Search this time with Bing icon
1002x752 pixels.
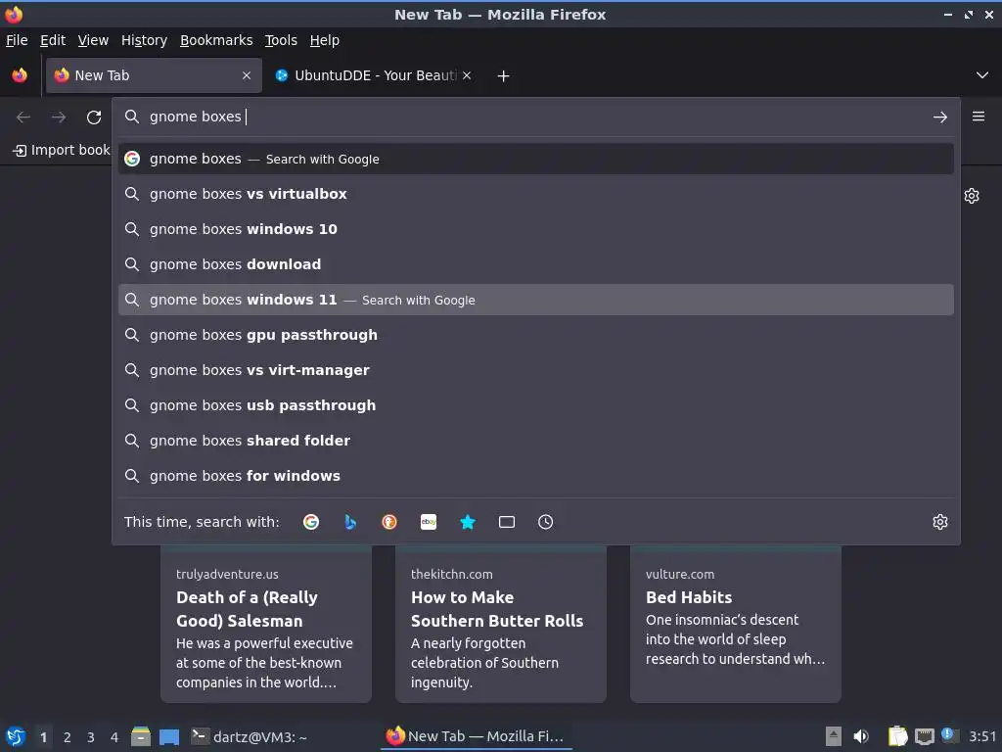[350, 522]
